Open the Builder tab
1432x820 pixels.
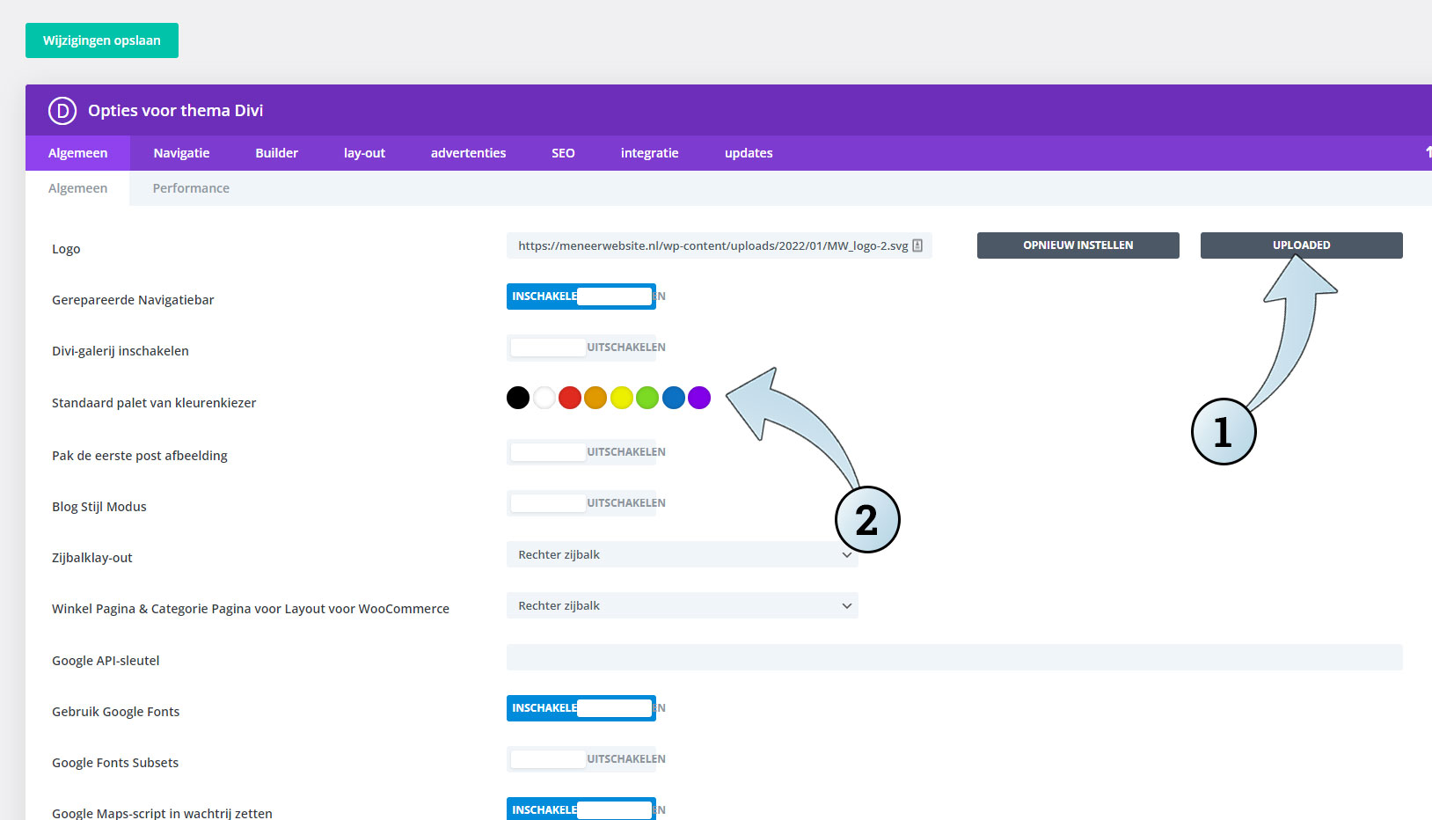click(x=276, y=153)
